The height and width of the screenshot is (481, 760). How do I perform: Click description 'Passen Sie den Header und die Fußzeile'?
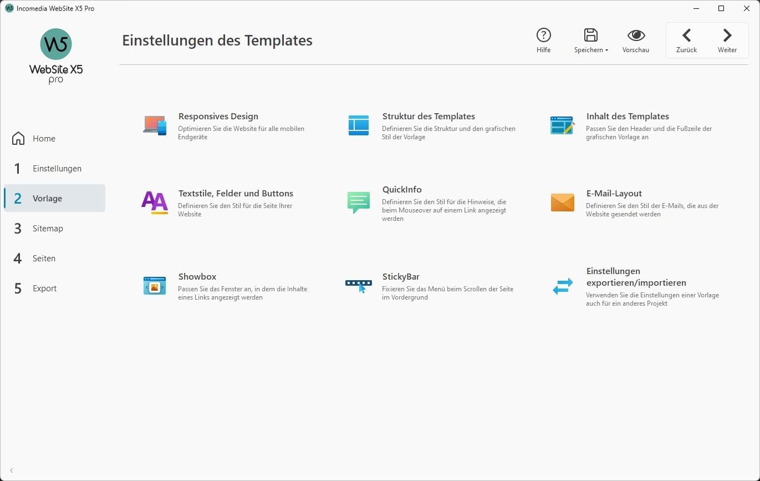(x=649, y=133)
